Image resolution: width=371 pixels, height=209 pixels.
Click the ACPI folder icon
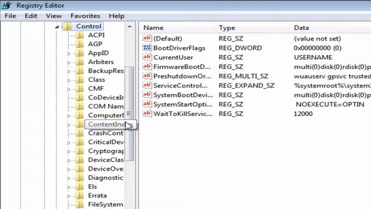pyautogui.click(x=80, y=35)
